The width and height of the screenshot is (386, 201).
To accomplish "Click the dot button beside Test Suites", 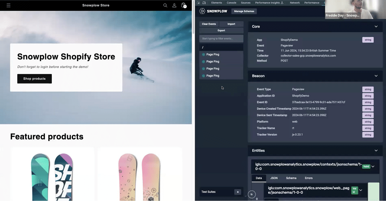I will pos(237,192).
